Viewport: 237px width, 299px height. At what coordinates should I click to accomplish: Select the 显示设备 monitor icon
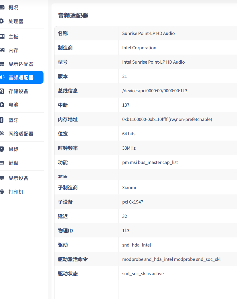[x=2, y=178]
